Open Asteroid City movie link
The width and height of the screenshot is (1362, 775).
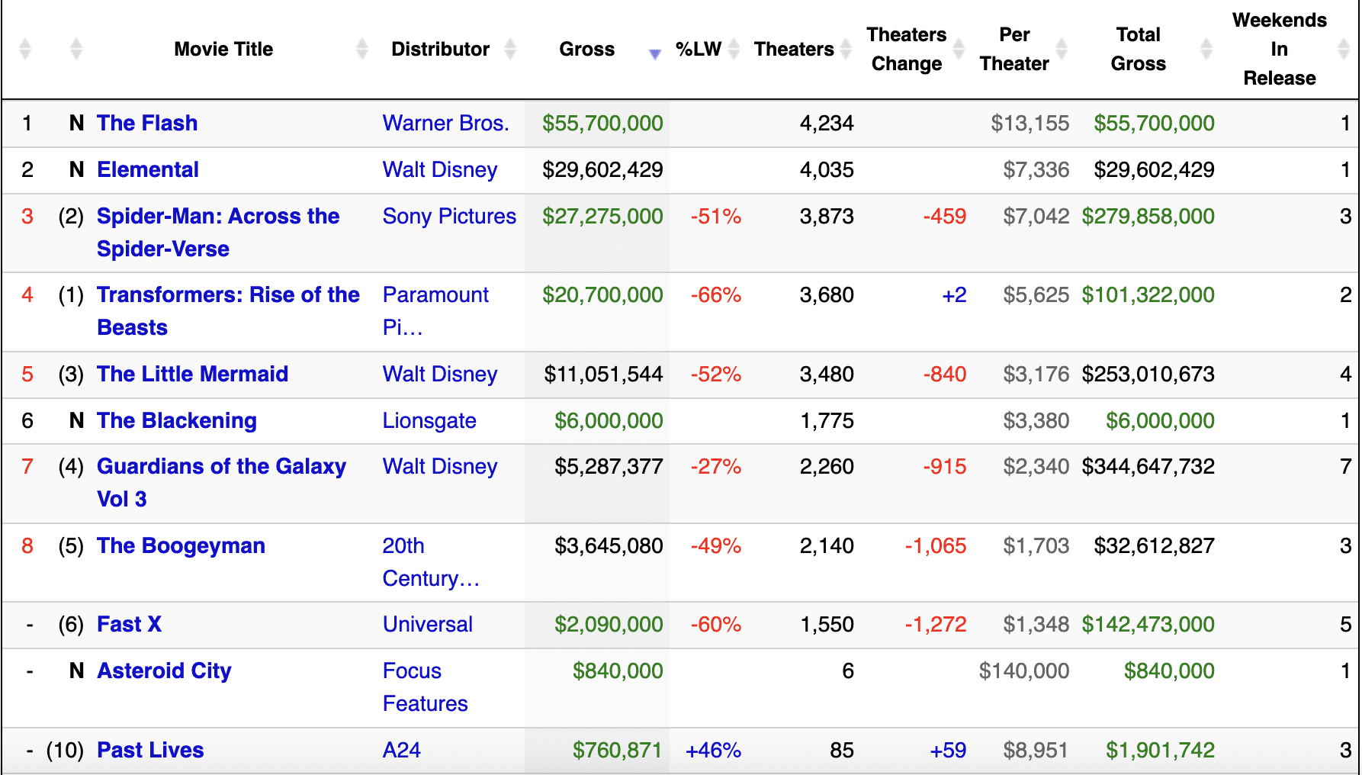point(164,670)
